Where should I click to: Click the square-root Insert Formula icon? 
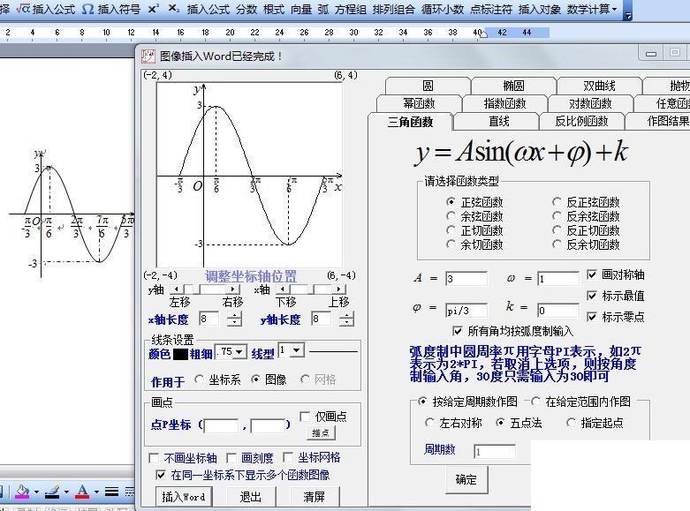point(23,9)
